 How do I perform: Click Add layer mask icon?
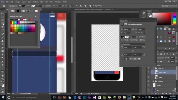159,94
